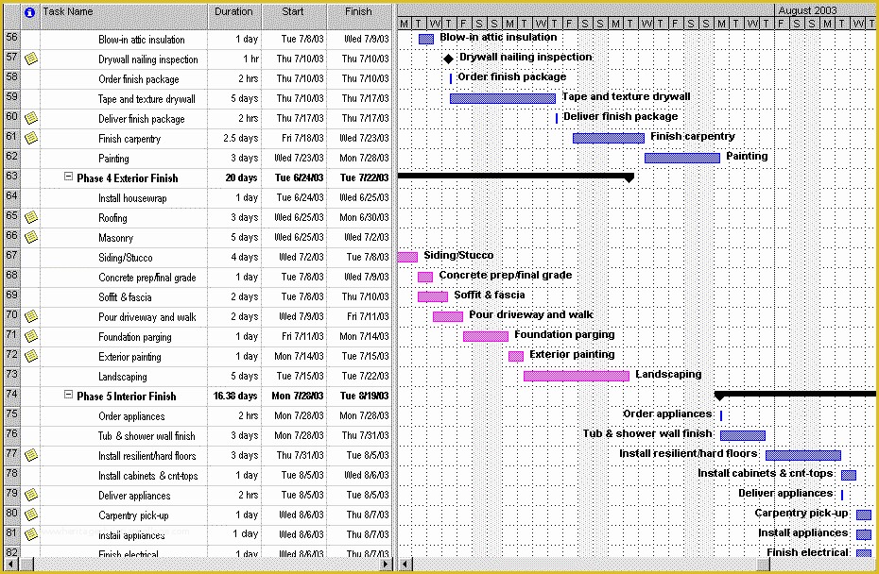Open the note icon next to Install appliances
The height and width of the screenshot is (574, 879).
(x=31, y=534)
